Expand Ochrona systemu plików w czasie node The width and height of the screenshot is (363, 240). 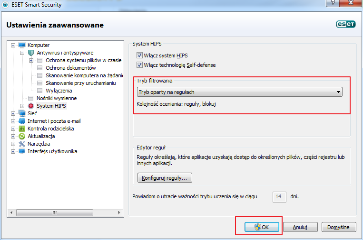(x=31, y=60)
